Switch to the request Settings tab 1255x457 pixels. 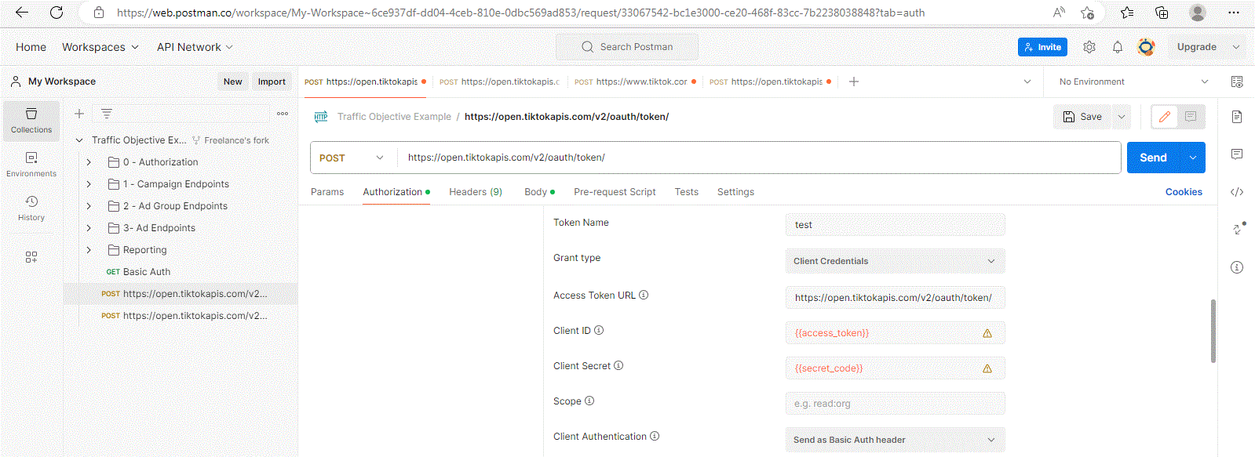[x=735, y=192]
